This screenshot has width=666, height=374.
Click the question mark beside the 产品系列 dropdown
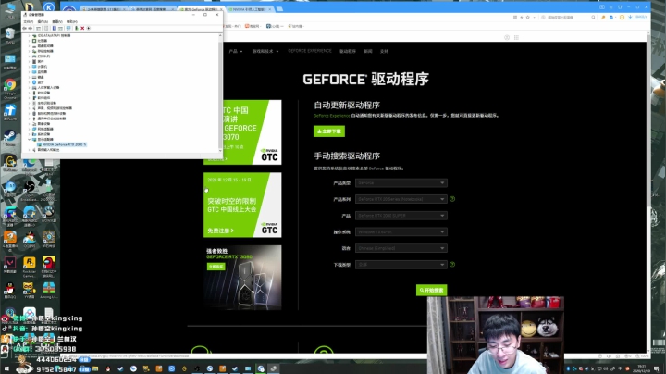(452, 199)
